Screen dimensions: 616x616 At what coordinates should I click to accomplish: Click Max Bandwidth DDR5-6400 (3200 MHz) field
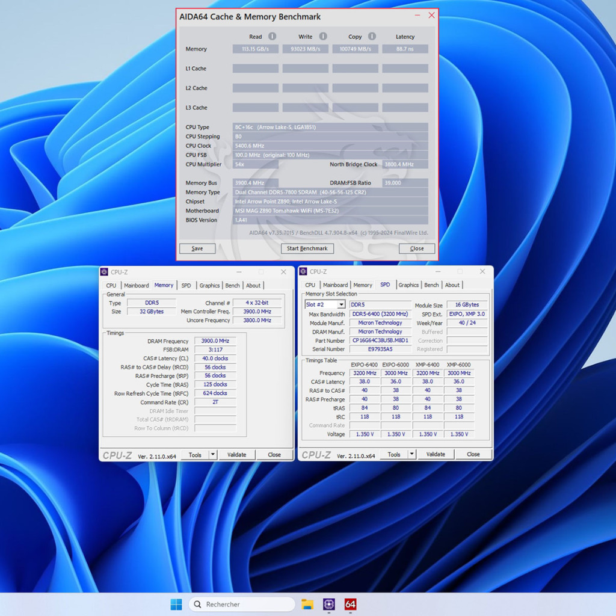tap(380, 314)
